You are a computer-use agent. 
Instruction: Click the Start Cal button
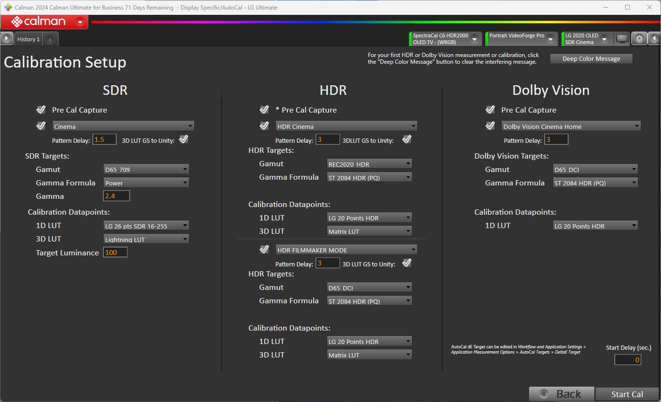627,394
